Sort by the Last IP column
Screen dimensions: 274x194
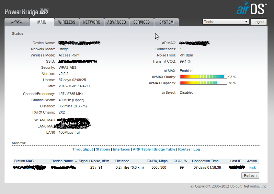point(236,161)
